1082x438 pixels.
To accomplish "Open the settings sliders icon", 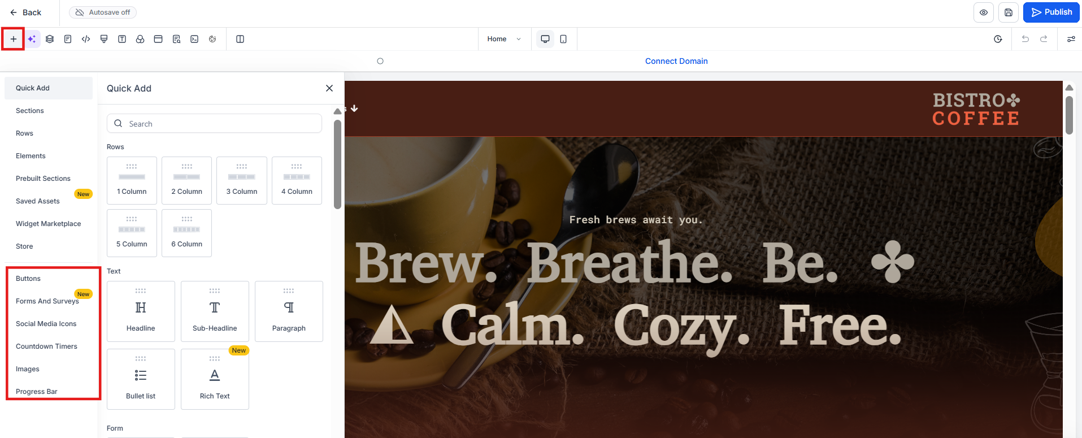I will tap(1071, 39).
